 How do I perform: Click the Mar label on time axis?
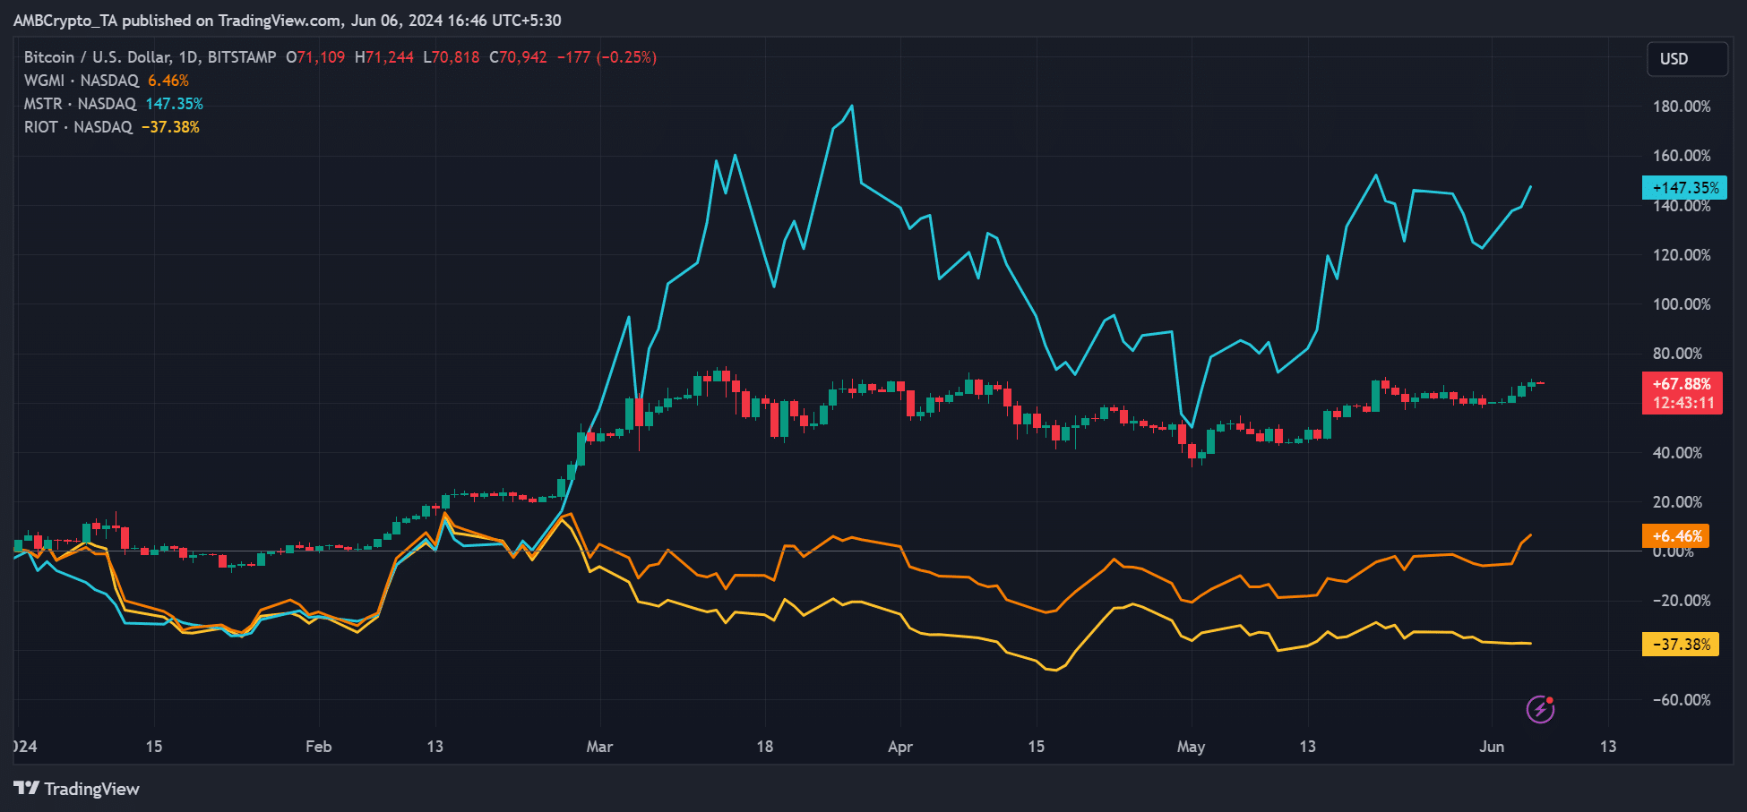[599, 747]
